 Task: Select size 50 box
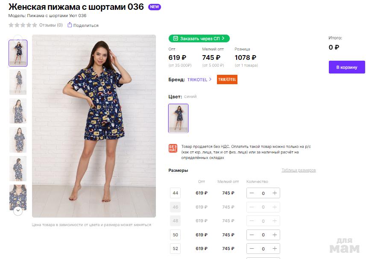pyautogui.click(x=175, y=235)
